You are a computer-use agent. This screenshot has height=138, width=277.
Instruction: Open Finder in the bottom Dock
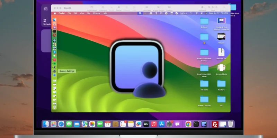point(46,124)
